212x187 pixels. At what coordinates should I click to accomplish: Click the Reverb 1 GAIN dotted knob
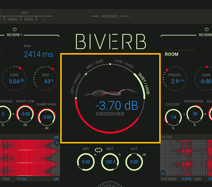pos(14,78)
